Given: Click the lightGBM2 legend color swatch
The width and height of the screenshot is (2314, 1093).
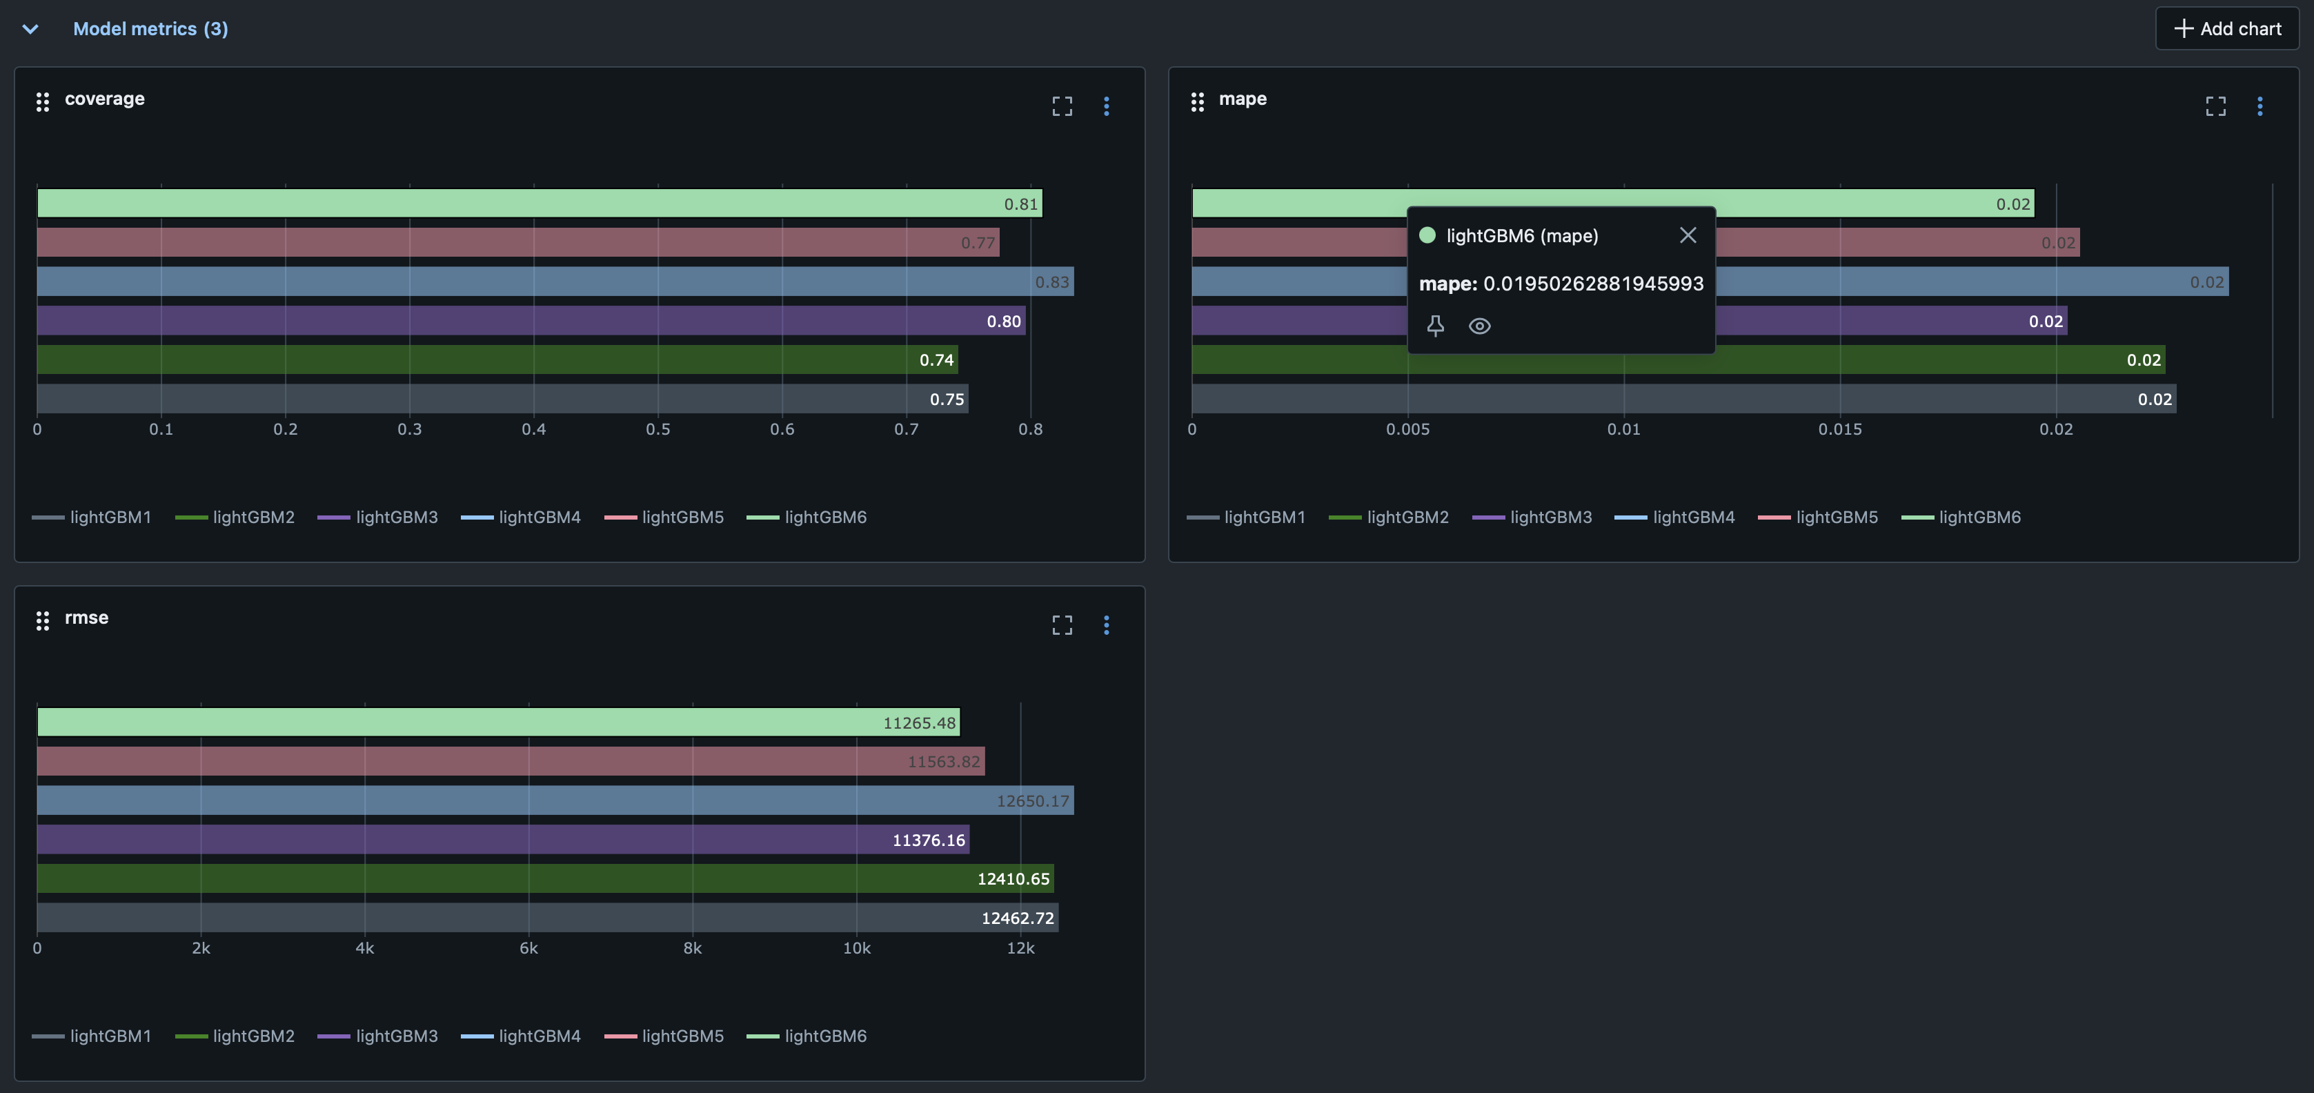Looking at the screenshot, I should pos(191,516).
